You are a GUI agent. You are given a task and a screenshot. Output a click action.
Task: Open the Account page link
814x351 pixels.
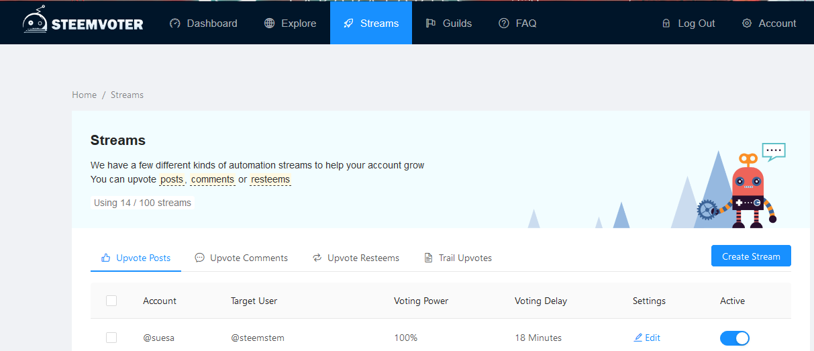[x=769, y=23]
